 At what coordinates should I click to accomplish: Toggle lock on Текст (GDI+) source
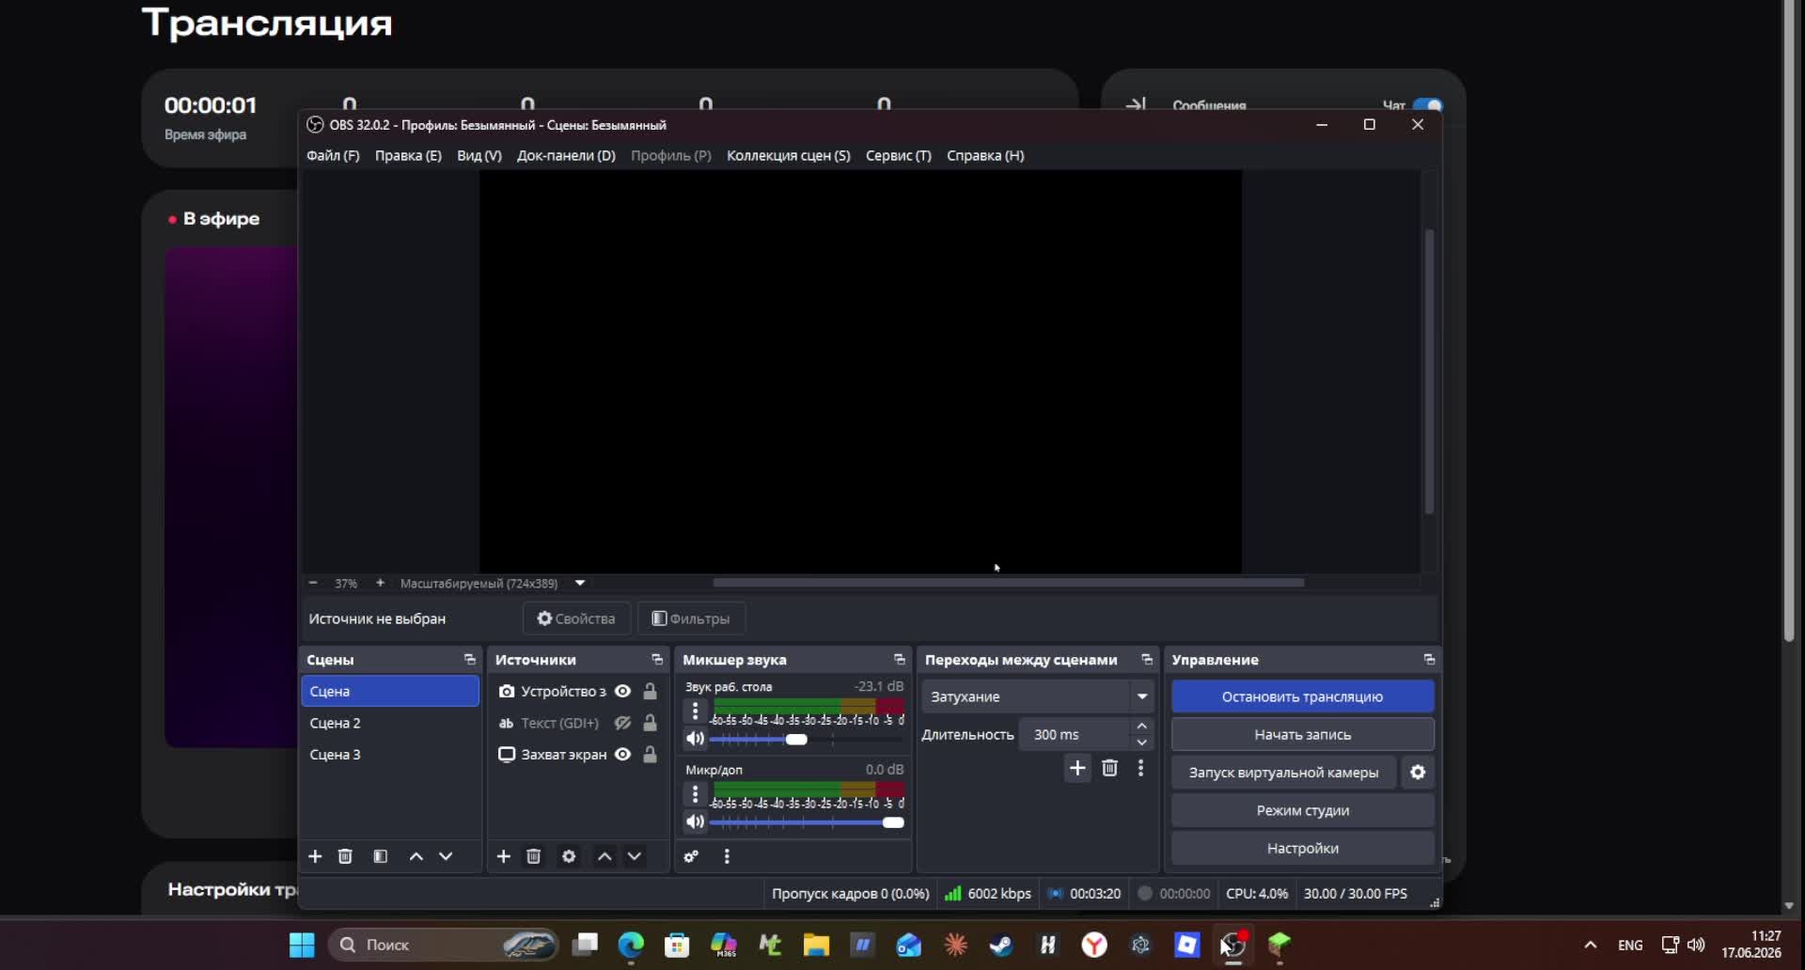[x=650, y=723]
